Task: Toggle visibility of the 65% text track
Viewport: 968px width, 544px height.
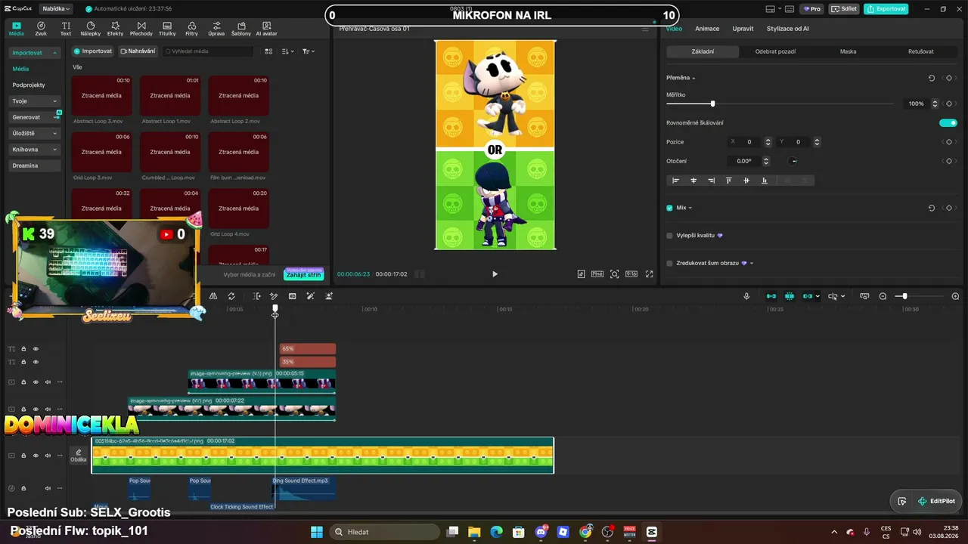Action: tap(36, 349)
